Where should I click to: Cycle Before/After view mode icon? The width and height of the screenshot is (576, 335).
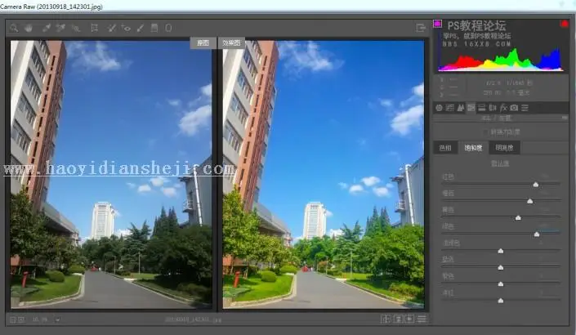tap(386, 319)
